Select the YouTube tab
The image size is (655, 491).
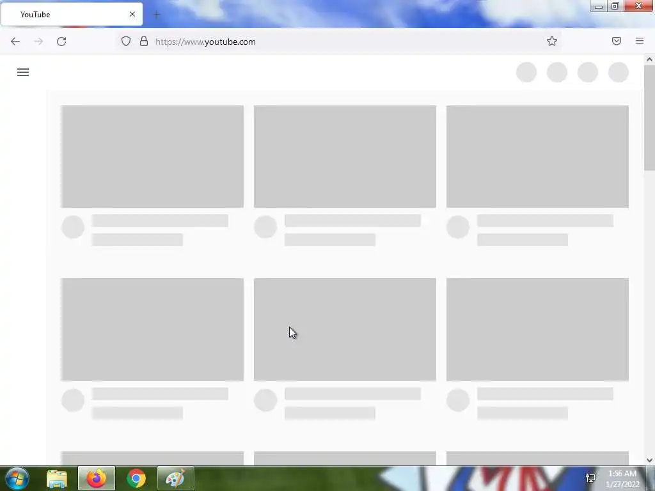tap(72, 14)
